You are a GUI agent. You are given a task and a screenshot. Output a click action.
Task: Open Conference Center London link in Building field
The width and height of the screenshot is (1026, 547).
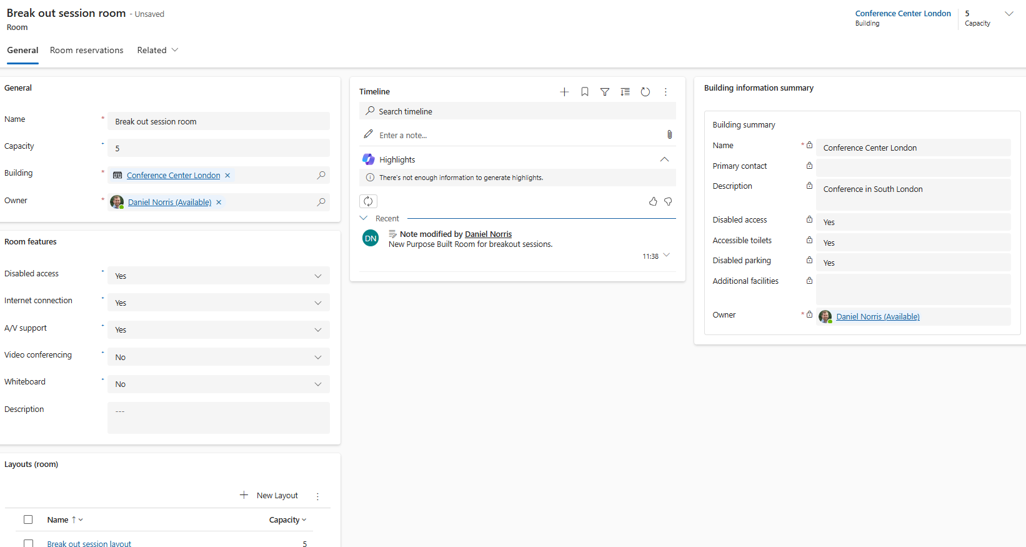(x=174, y=176)
